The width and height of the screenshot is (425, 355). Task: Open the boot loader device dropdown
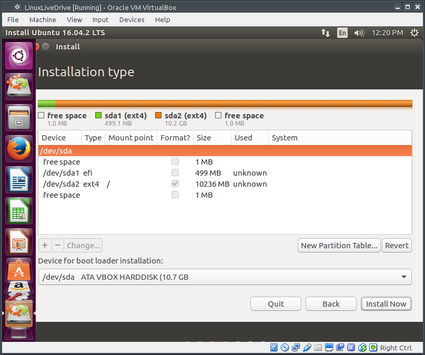click(x=404, y=277)
